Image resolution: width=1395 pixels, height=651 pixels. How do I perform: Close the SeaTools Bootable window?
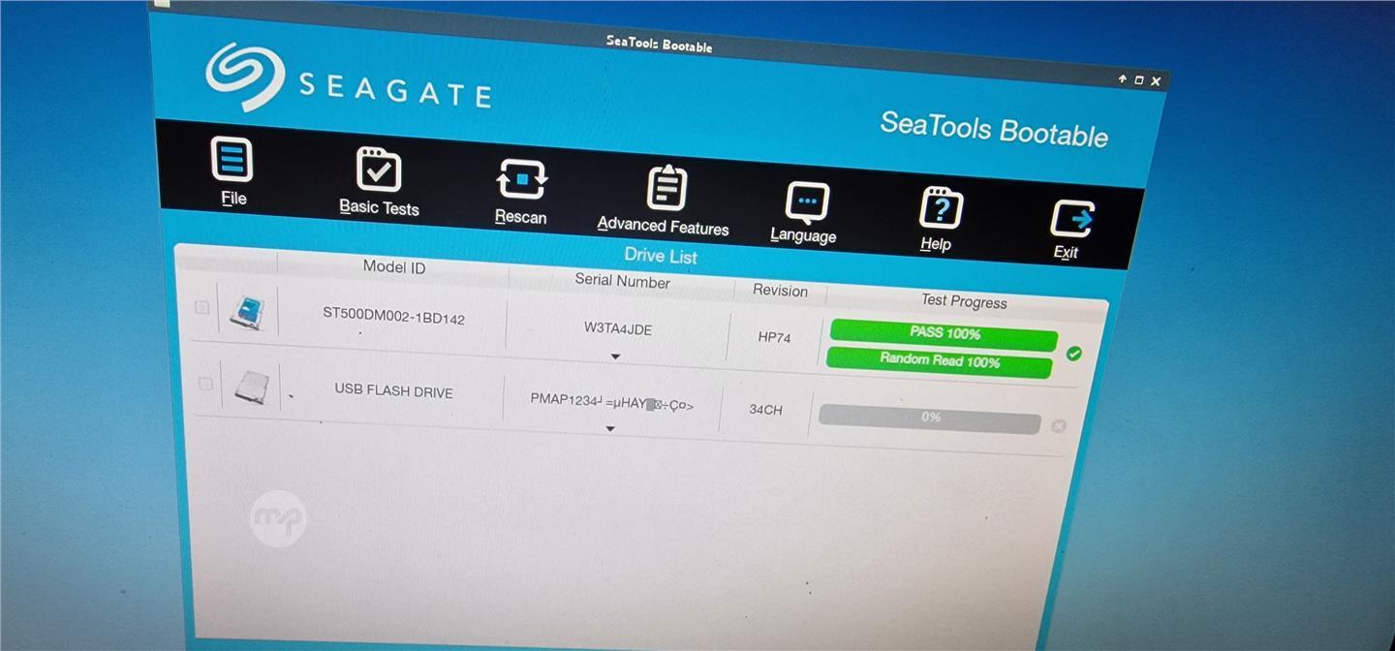[1156, 82]
